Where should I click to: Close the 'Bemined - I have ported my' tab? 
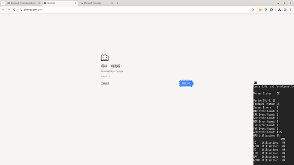coord(39,3)
